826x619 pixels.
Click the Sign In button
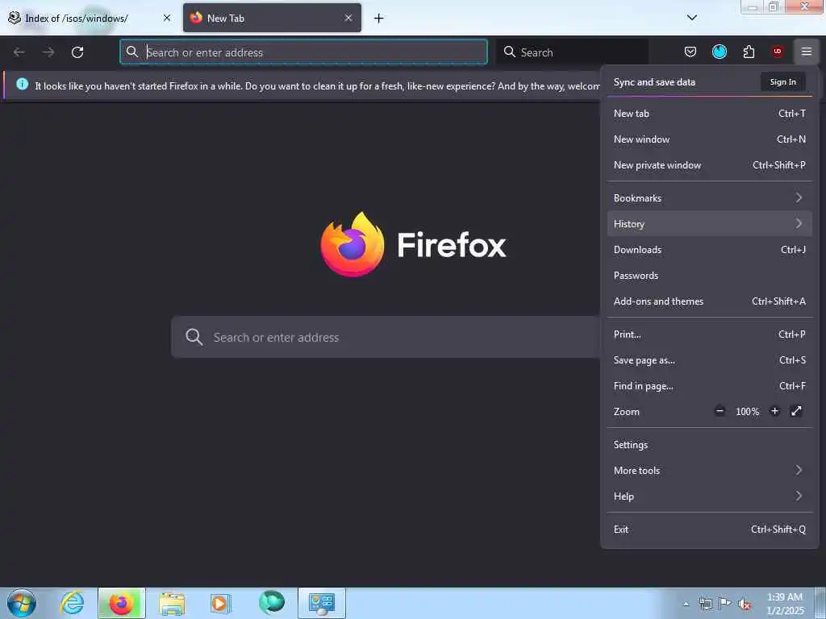click(782, 81)
